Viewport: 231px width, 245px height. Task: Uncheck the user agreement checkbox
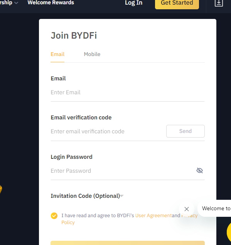pos(54,216)
